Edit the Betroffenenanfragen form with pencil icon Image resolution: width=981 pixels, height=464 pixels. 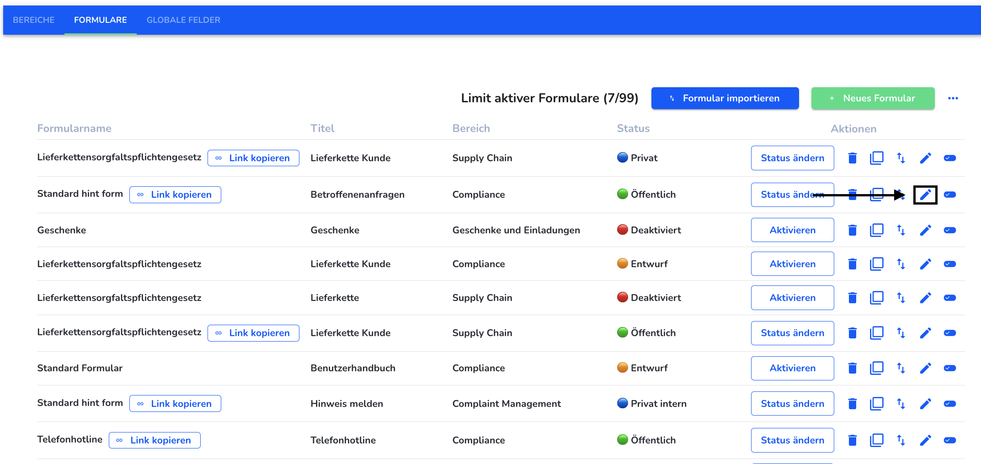[x=925, y=195]
